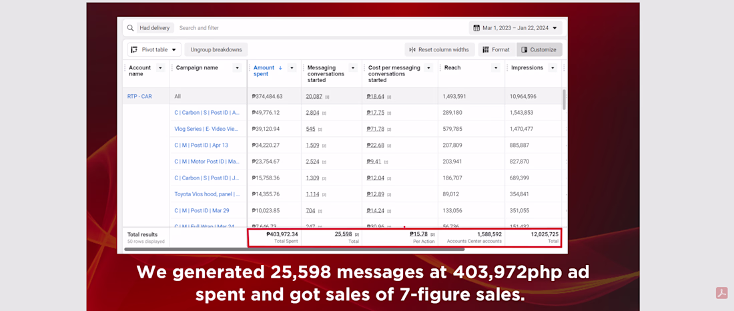Click the 12,025,725 impressions total
Screen dimensions: 734x311
544,234
